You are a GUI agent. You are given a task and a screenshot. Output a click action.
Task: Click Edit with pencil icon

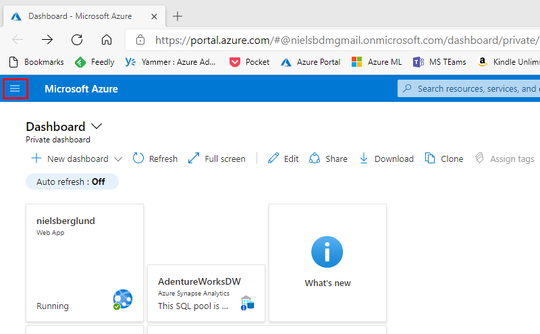point(283,159)
